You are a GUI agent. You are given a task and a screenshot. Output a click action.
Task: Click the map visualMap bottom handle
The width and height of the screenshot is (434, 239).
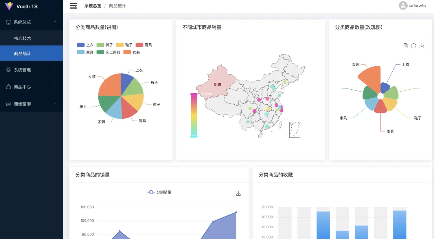(194, 137)
